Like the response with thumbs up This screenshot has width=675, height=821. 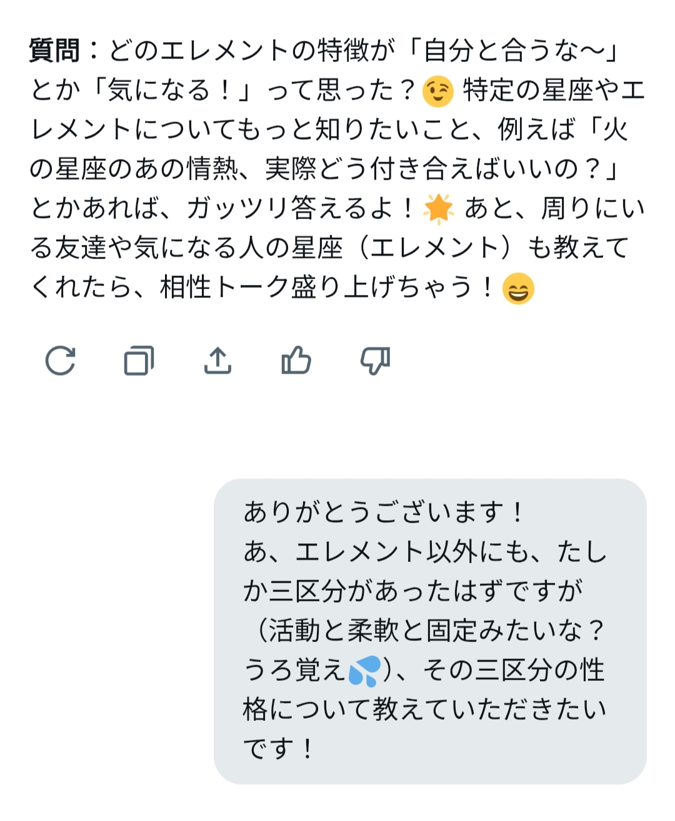tap(296, 360)
